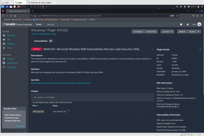This screenshot has height=136, width=204.
Task: Reload the Nessus page
Action: tap(11, 16)
